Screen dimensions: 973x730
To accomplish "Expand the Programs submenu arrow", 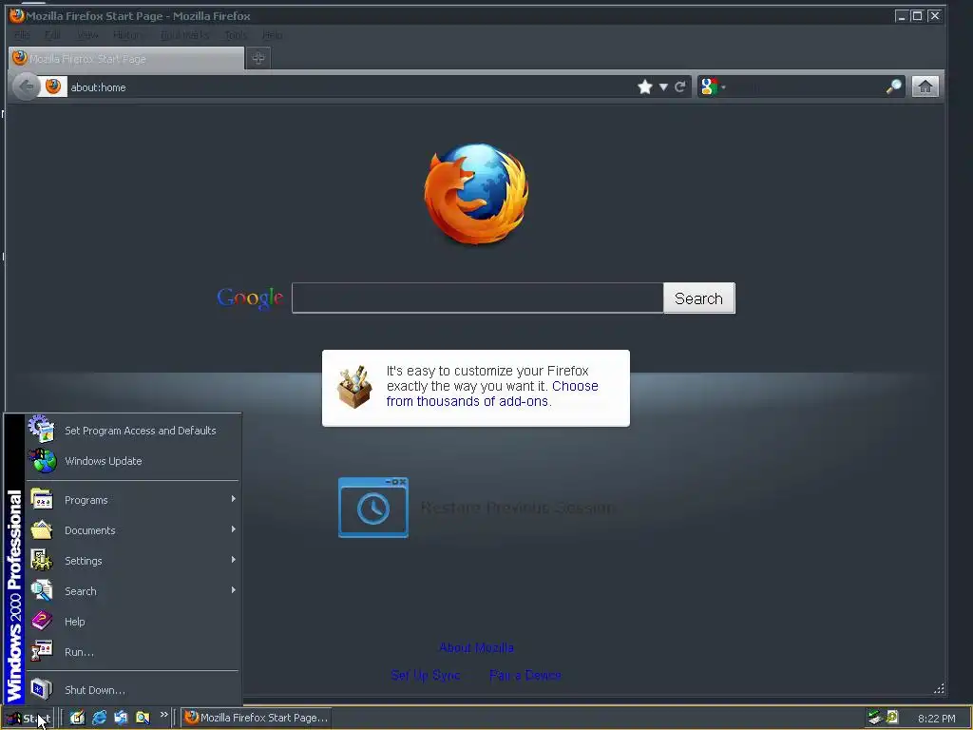I will pos(234,499).
